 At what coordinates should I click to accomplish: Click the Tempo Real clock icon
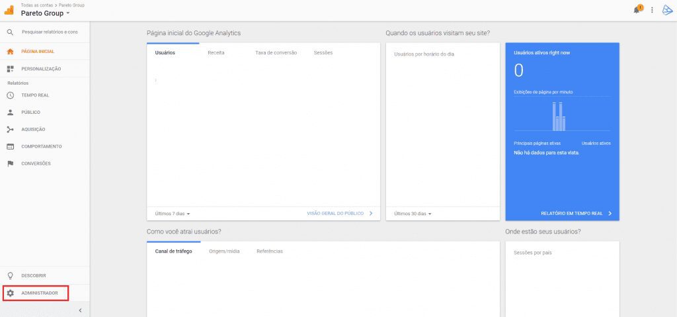10,95
